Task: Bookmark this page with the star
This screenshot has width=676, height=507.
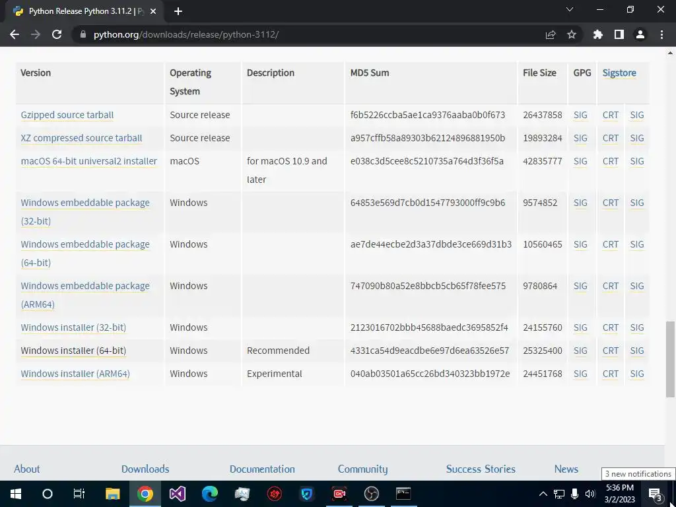Action: (x=572, y=34)
